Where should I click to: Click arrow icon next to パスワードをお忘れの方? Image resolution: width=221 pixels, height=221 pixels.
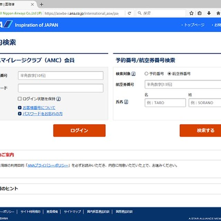[20, 114]
